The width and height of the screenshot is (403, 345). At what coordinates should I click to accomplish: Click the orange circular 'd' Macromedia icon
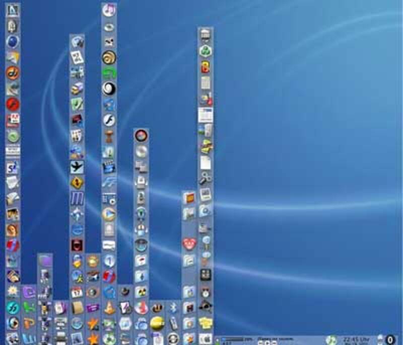click(x=13, y=73)
